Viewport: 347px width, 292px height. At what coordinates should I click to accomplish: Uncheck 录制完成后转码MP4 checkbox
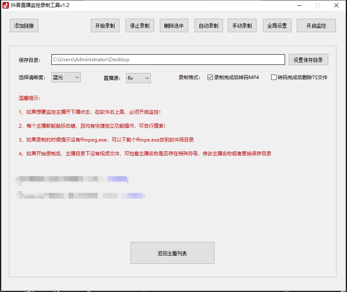(210, 77)
